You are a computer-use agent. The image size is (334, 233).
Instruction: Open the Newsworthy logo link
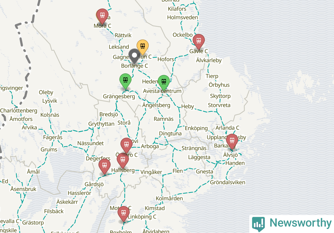click(x=292, y=224)
